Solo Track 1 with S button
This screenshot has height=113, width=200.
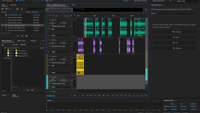point(69,20)
